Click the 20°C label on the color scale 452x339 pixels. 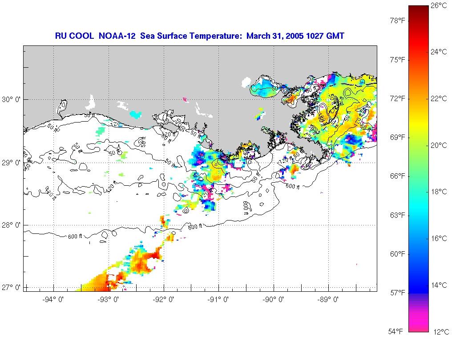(x=439, y=145)
